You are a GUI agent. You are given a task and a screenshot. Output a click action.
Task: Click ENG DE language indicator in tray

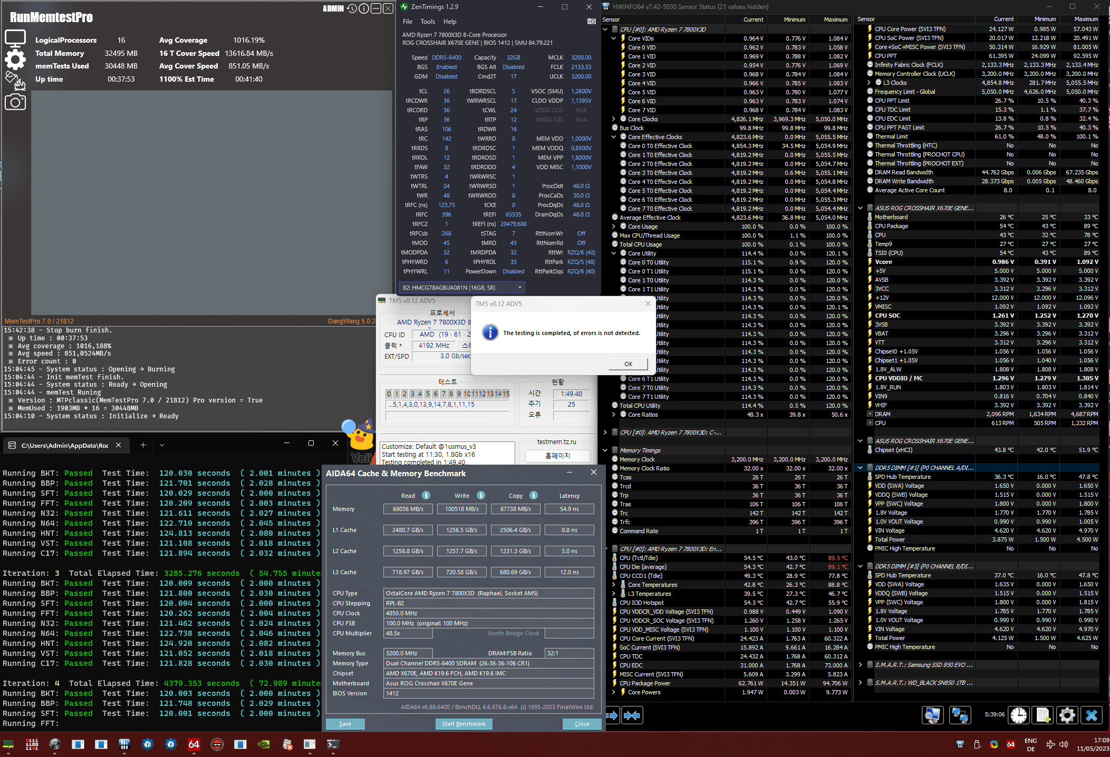coord(1031,744)
